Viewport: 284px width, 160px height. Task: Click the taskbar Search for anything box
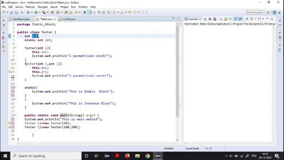coord(46,156)
